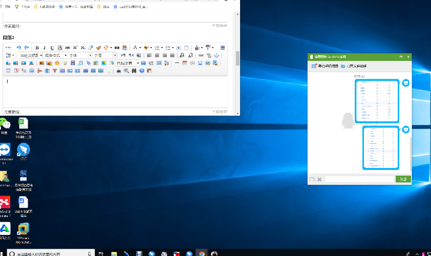
Task: Click the message input field in chat
Action: 359,179
